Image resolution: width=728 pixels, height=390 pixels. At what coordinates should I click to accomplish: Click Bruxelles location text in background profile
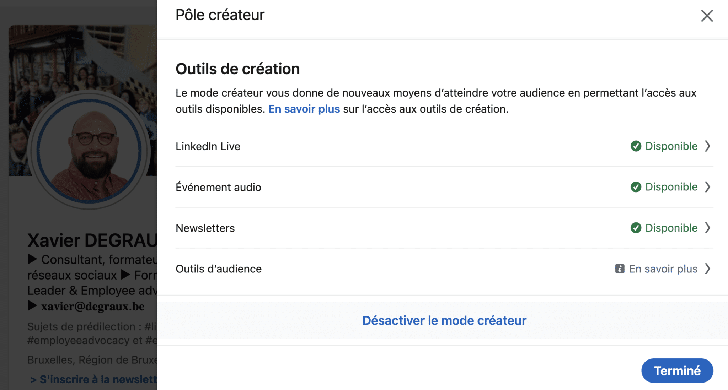click(x=92, y=360)
